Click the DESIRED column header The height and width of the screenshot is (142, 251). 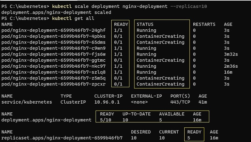[x=141, y=132]
